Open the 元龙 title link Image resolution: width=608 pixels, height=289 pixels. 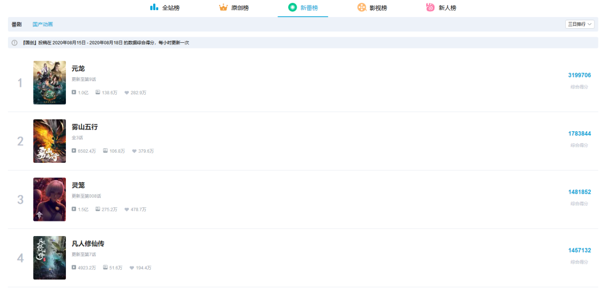78,69
